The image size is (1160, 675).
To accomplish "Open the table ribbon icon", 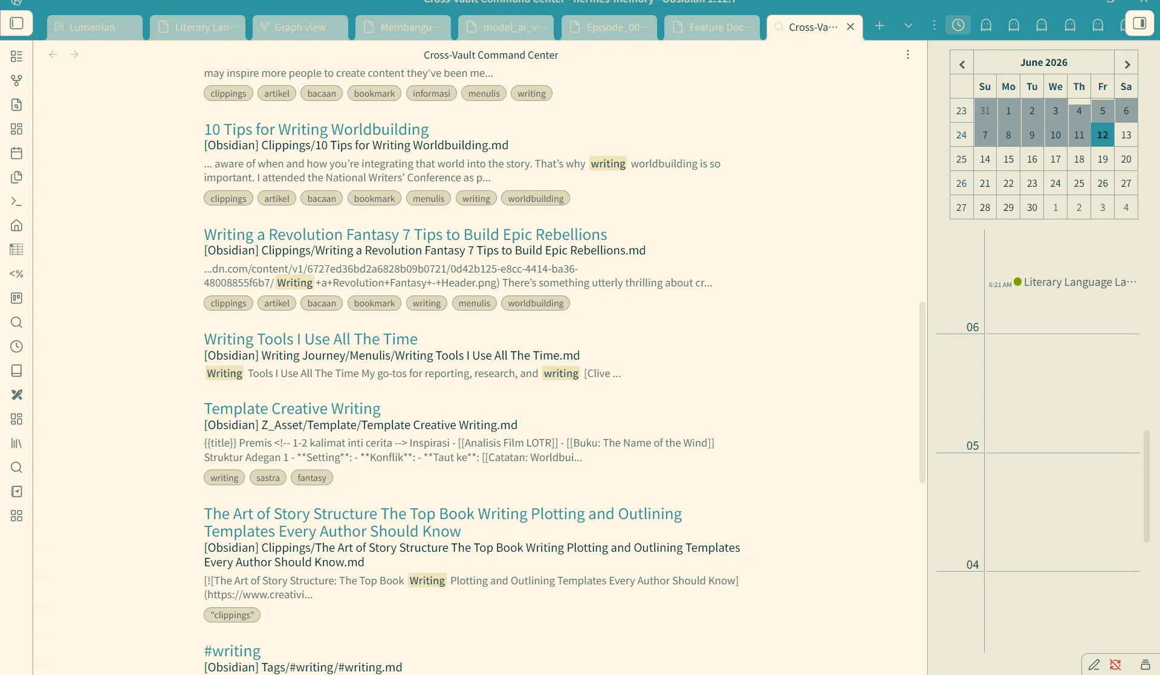I will 17,250.
